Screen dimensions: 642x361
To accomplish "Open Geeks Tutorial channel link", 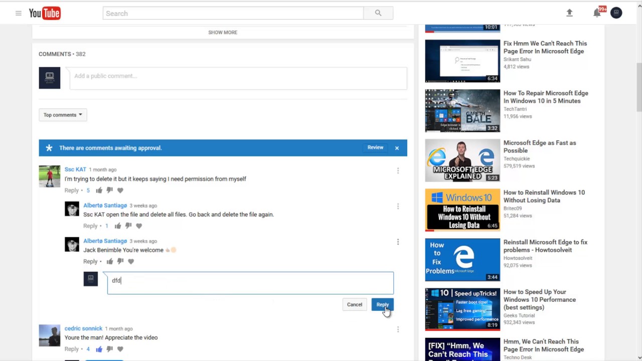I will 519,315.
